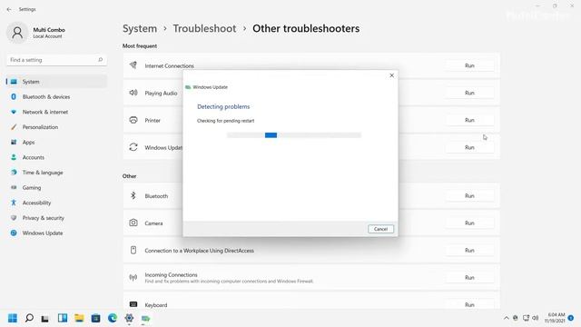Click the Windows Update sync icon in list

(x=133, y=147)
